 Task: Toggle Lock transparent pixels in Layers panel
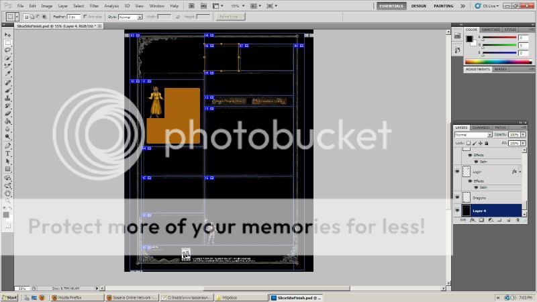tap(468, 143)
